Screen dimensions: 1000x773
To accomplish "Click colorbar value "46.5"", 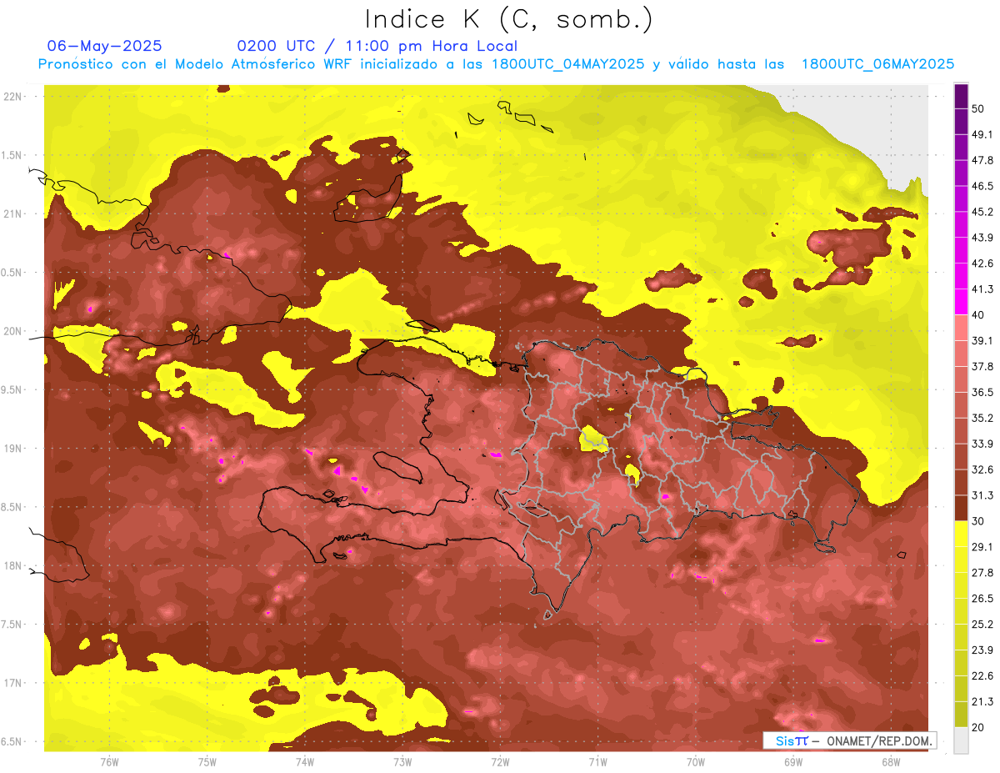I will pyautogui.click(x=982, y=186).
